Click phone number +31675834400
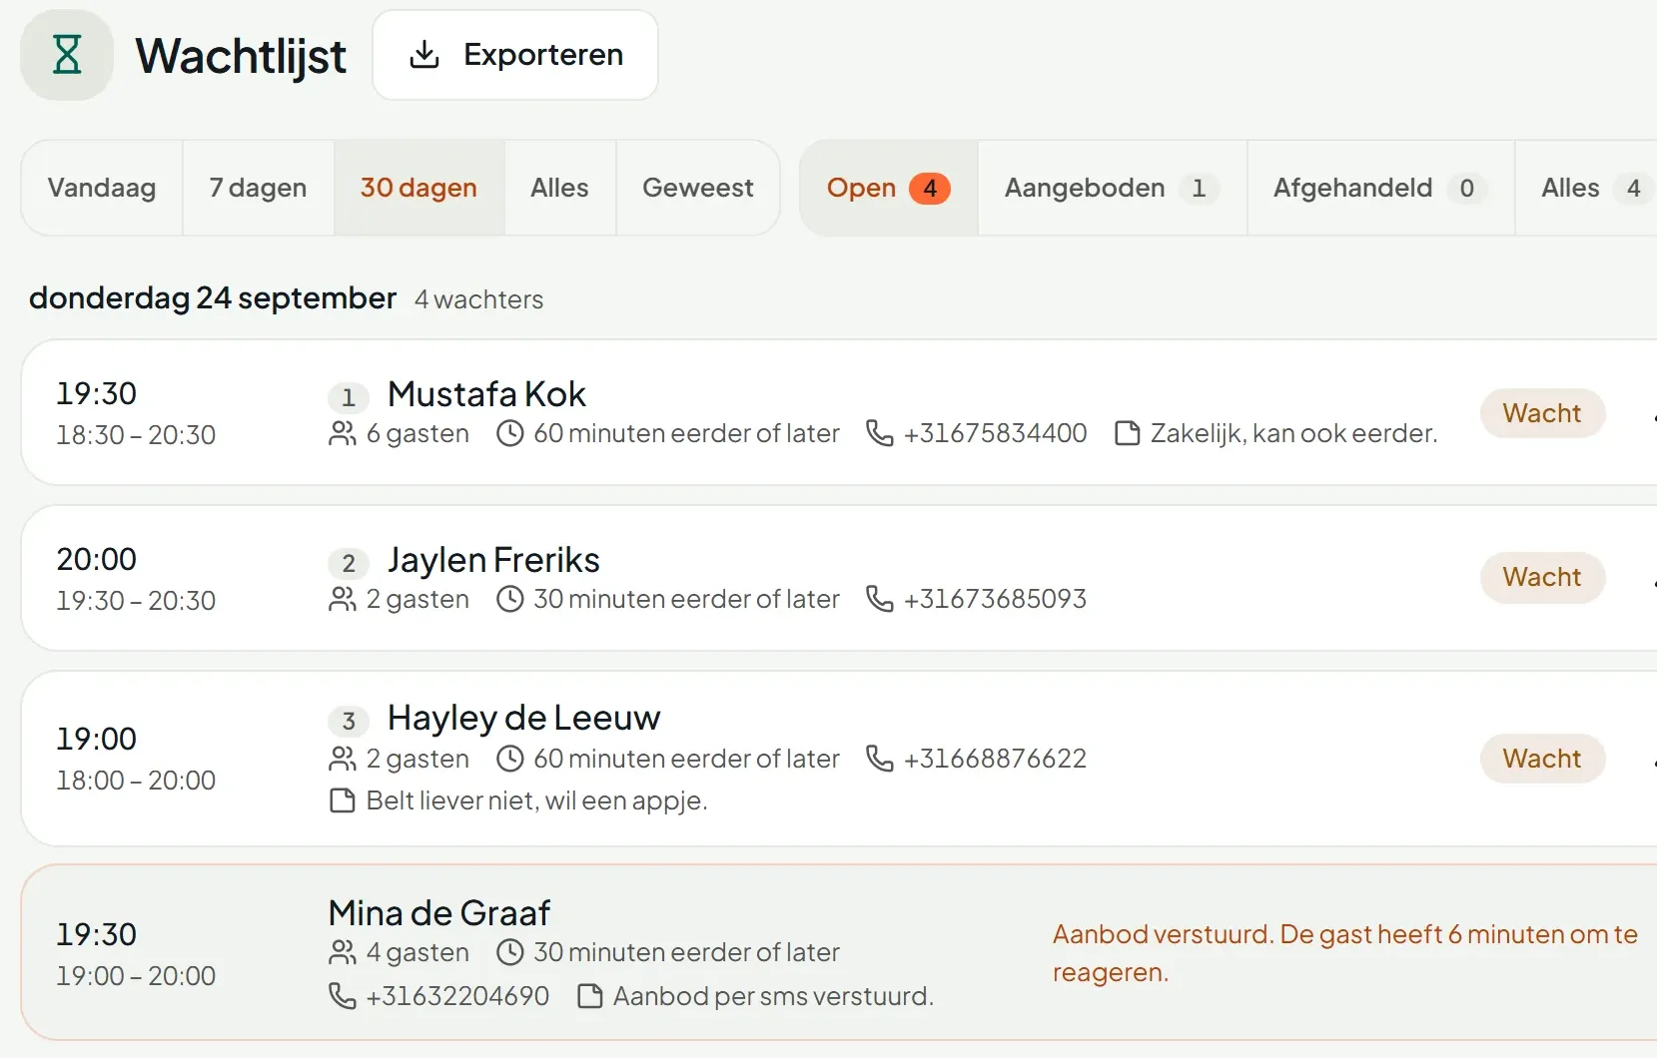 [995, 433]
